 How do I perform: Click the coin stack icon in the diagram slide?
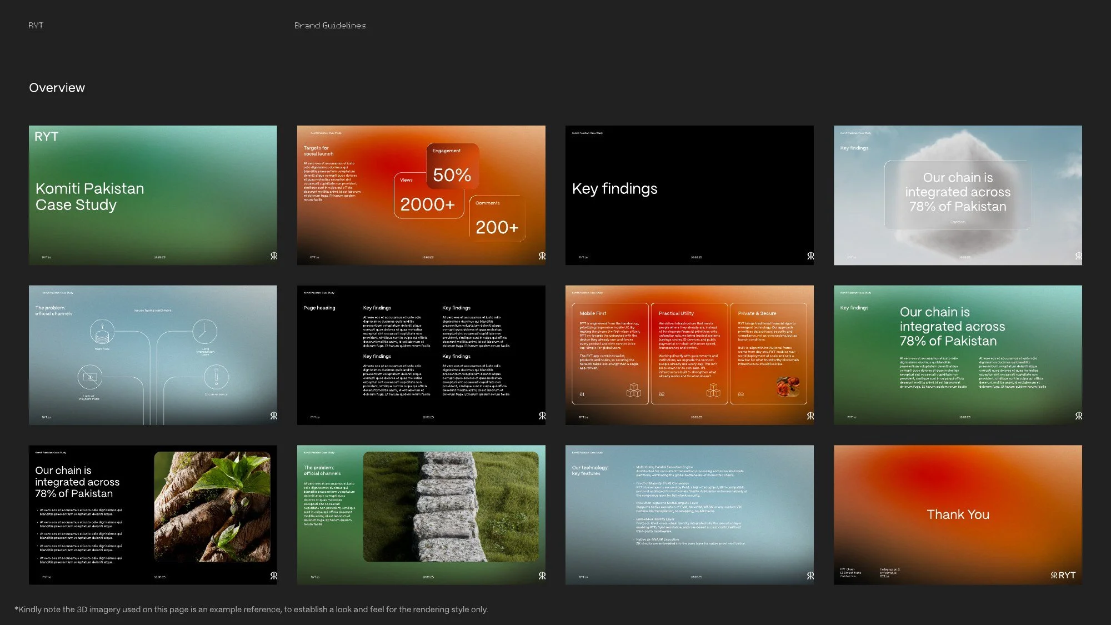click(102, 332)
